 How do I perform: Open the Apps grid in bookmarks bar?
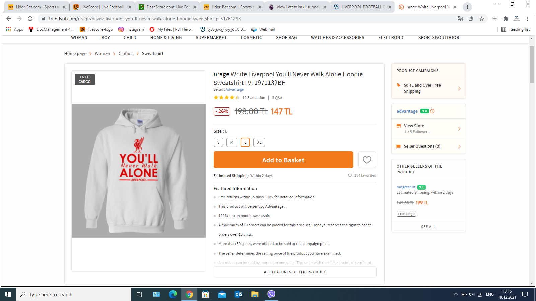pyautogui.click(x=14, y=29)
